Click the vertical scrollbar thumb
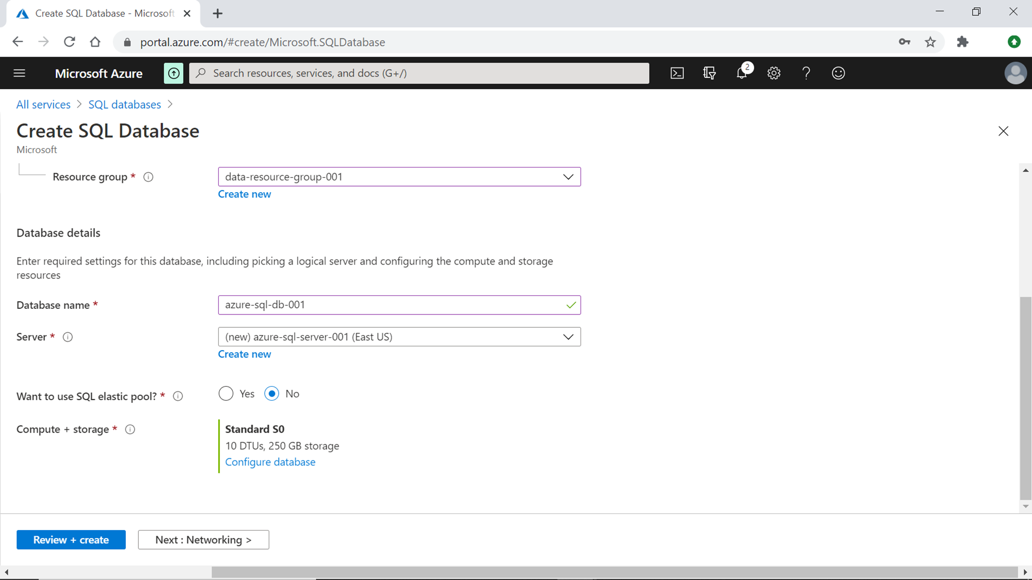Screen dimensions: 1032x580 (x=1025, y=398)
